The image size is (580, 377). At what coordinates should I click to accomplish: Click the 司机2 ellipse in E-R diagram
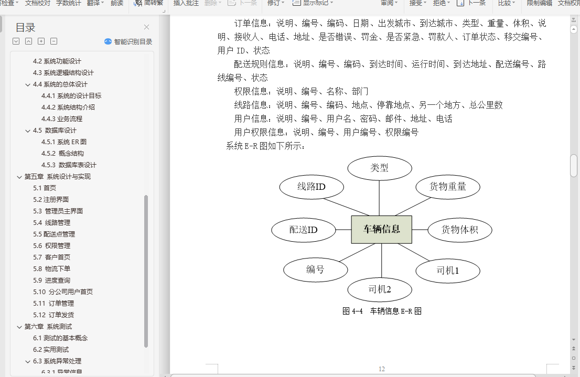pyautogui.click(x=380, y=289)
